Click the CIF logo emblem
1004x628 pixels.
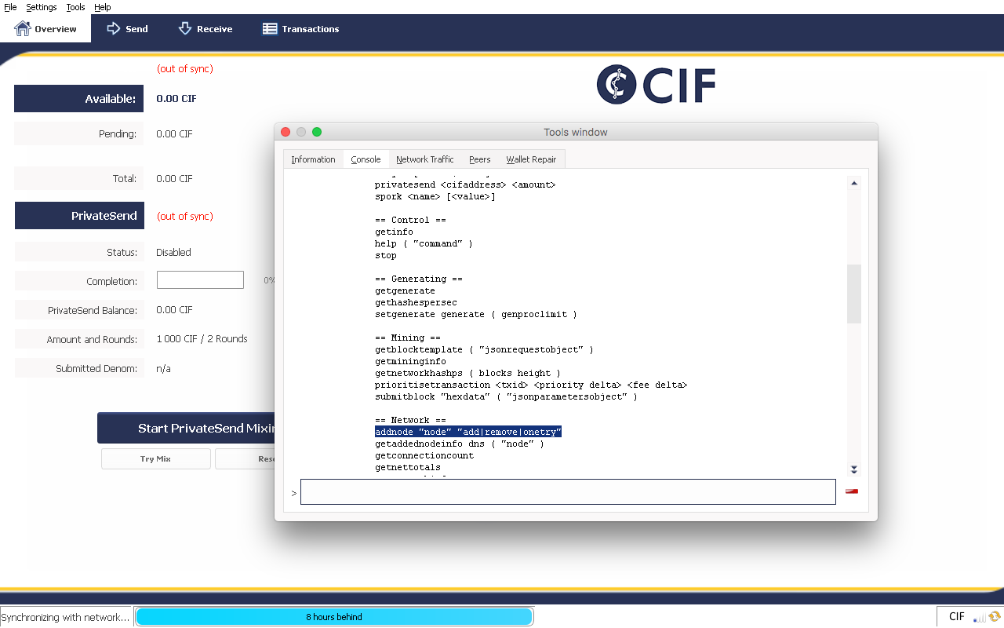617,84
